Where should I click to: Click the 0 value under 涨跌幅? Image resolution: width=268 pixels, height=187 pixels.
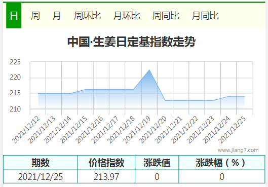(222, 177)
